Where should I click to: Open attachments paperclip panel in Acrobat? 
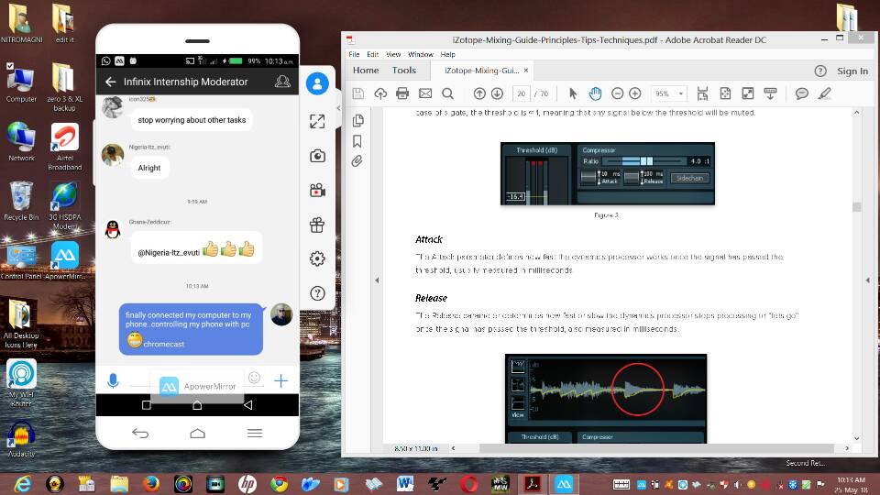(x=357, y=161)
